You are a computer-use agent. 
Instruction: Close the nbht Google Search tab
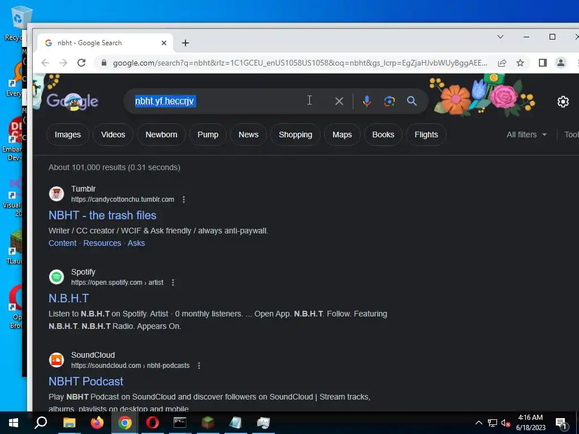click(x=164, y=43)
